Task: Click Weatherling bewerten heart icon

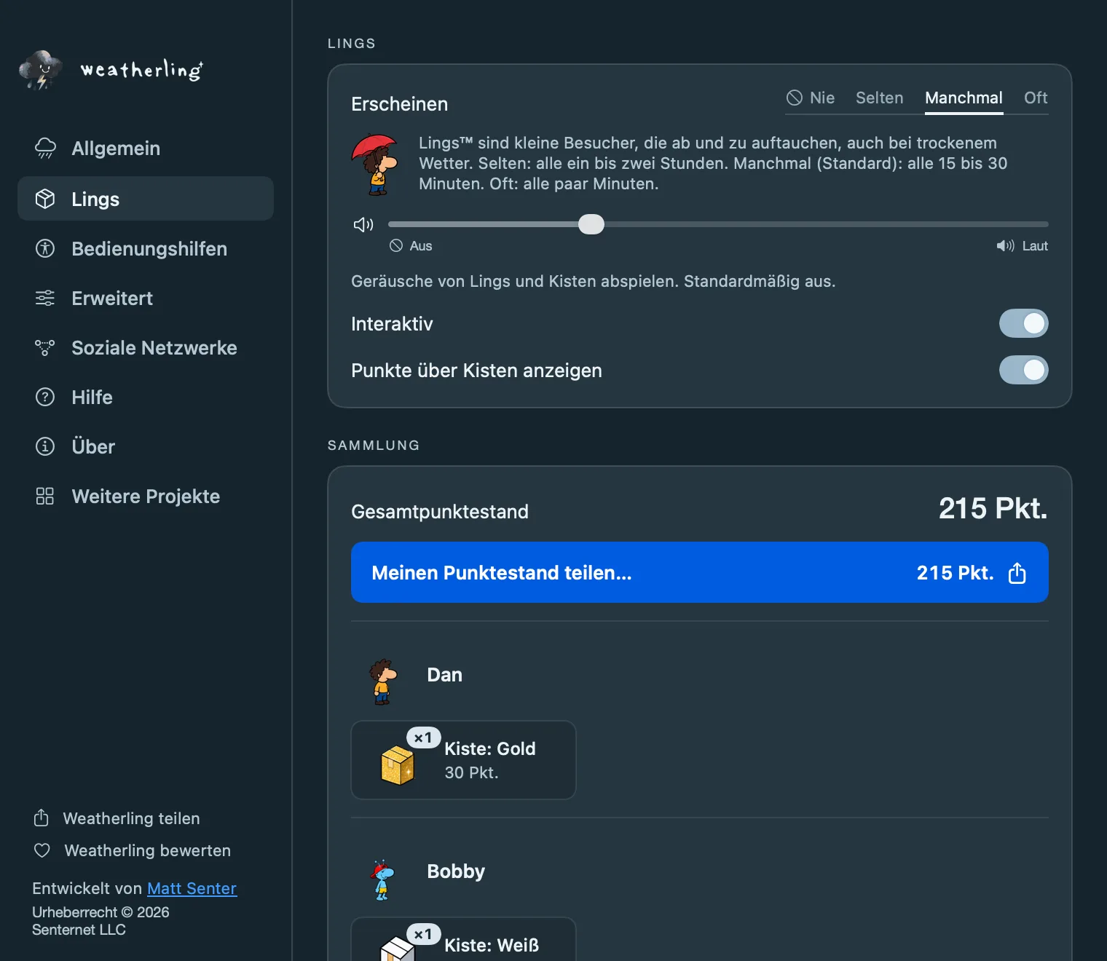Action: 42,850
